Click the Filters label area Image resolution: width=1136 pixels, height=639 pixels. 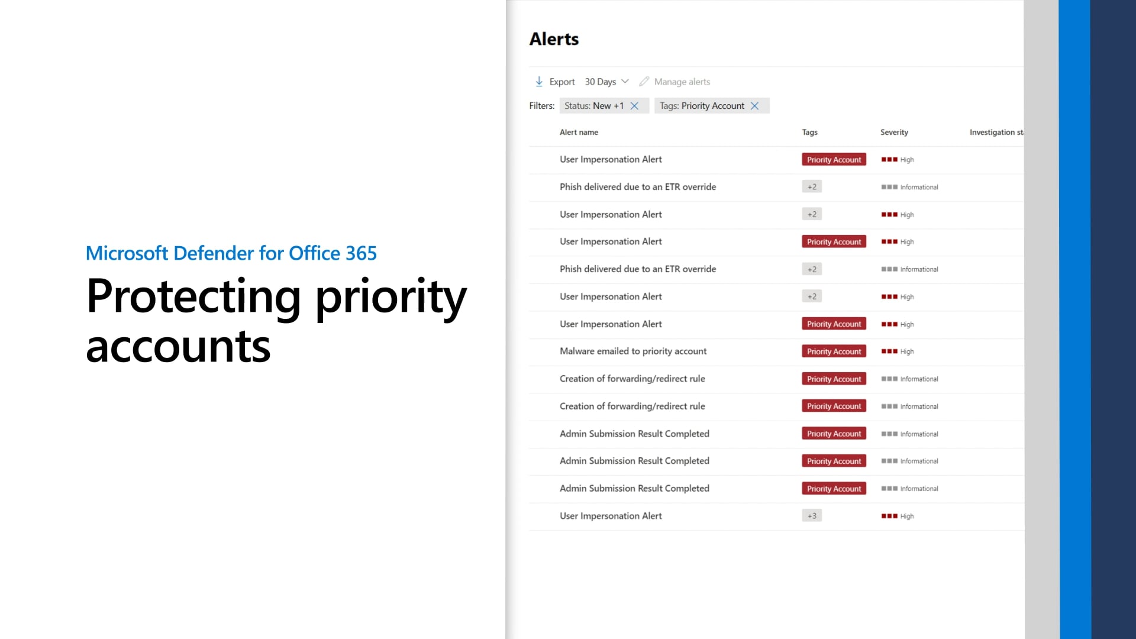[540, 105]
